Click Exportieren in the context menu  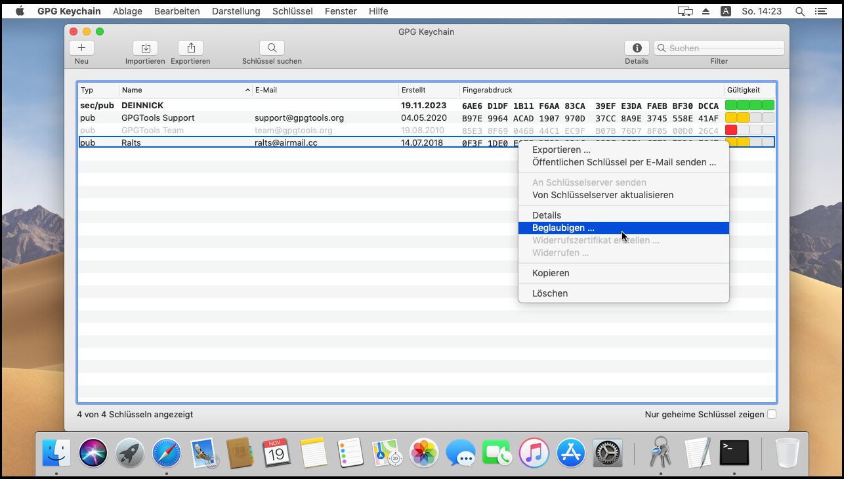(561, 150)
